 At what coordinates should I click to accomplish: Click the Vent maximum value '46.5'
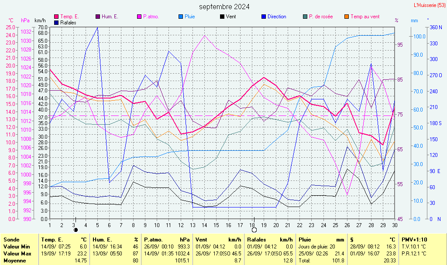tap(236, 254)
